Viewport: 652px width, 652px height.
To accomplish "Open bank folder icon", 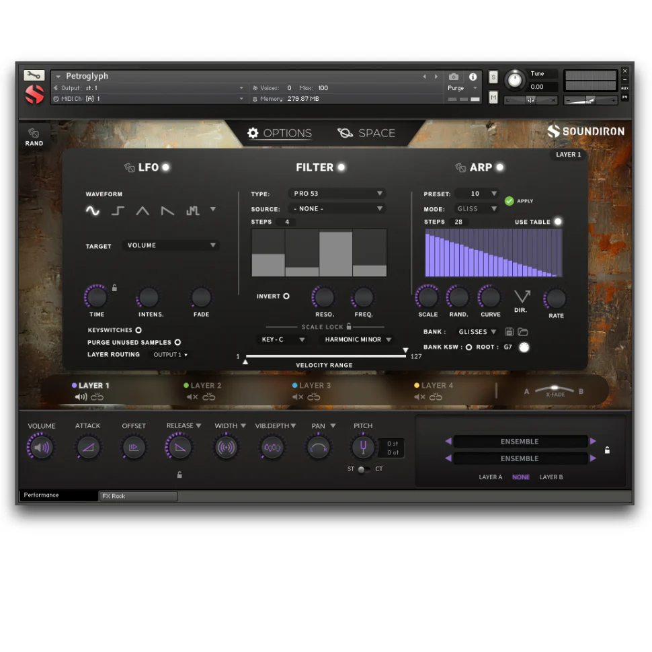I will coord(522,332).
